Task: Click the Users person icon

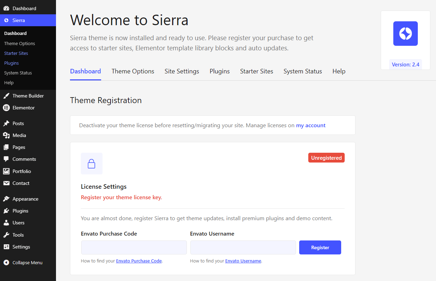Action: pyautogui.click(x=6, y=223)
